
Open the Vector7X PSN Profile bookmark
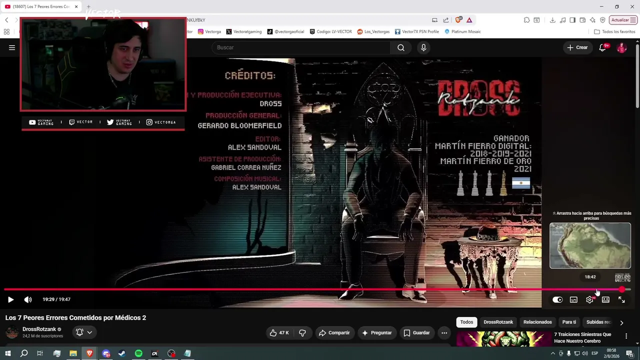[x=417, y=31]
